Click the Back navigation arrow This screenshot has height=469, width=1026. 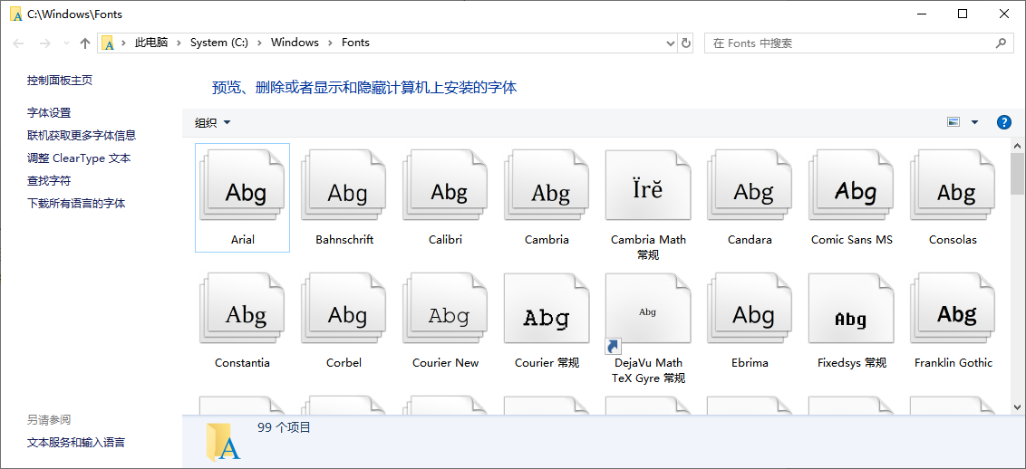point(18,43)
